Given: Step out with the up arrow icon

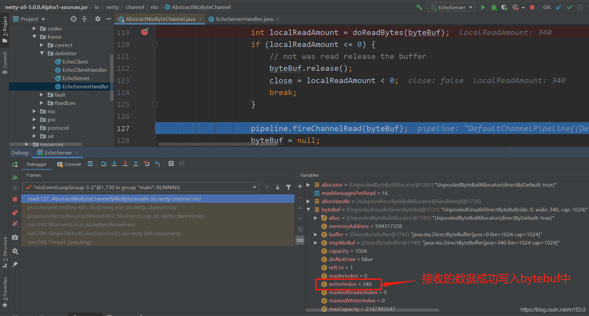Looking at the screenshot, I should tap(136, 163).
